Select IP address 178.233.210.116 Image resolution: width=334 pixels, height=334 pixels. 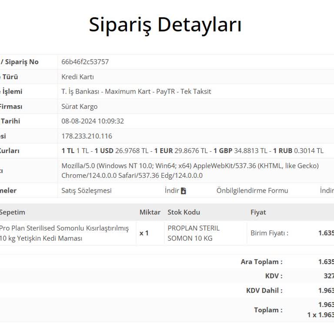click(87, 136)
